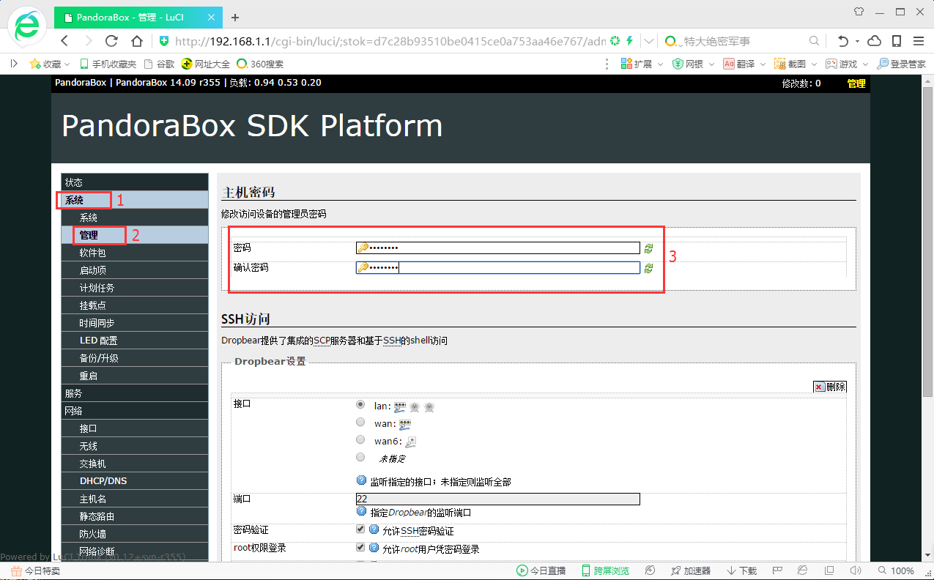Click the 跨屏浏览 phone icon

(x=586, y=570)
